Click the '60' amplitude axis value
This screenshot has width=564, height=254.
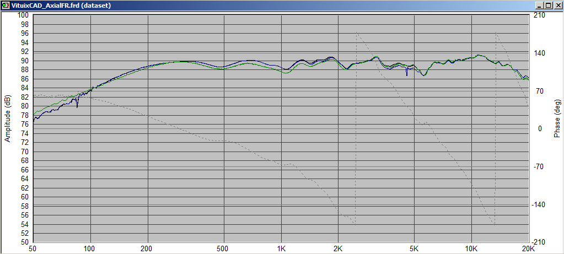(24, 197)
